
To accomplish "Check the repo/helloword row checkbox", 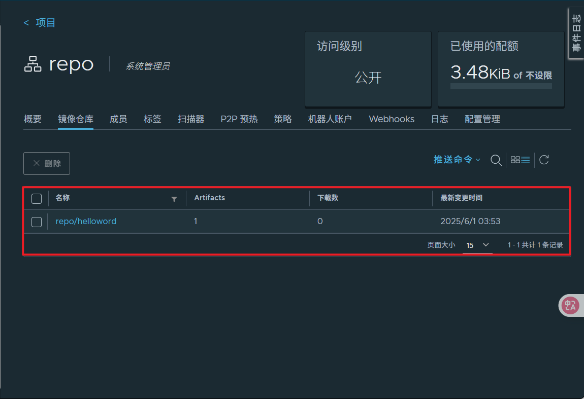I will coord(37,222).
